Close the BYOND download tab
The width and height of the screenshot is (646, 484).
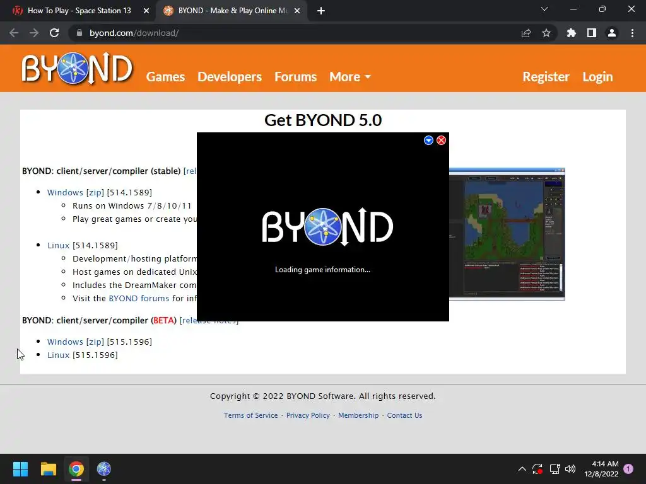[x=297, y=11]
